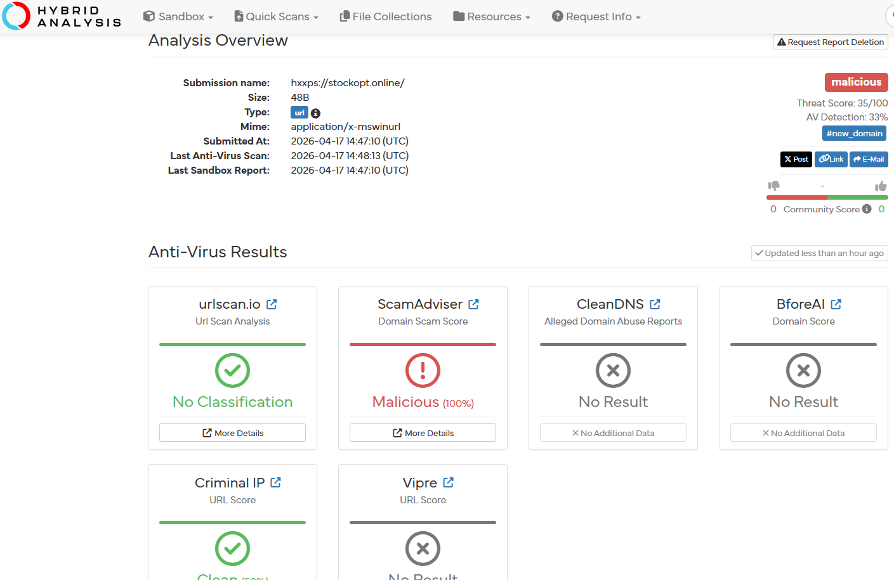Click BforeAI no-result X icon
894x580 pixels.
[803, 370]
